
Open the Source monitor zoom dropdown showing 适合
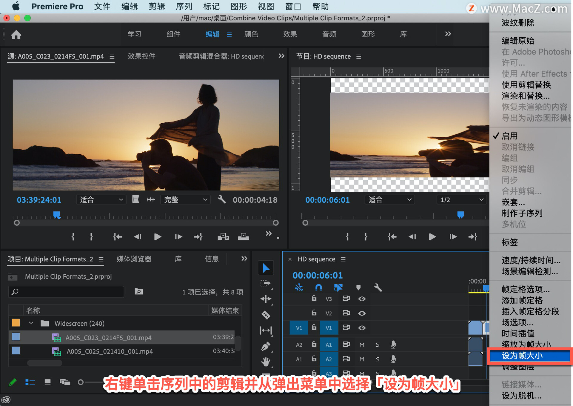pos(101,200)
